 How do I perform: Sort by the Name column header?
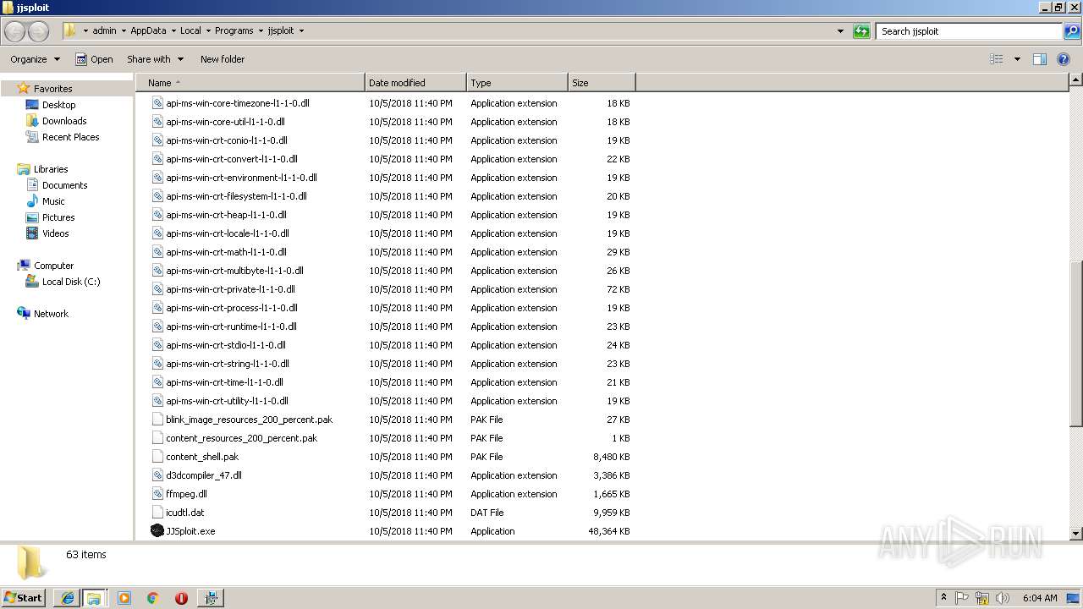pyautogui.click(x=250, y=83)
